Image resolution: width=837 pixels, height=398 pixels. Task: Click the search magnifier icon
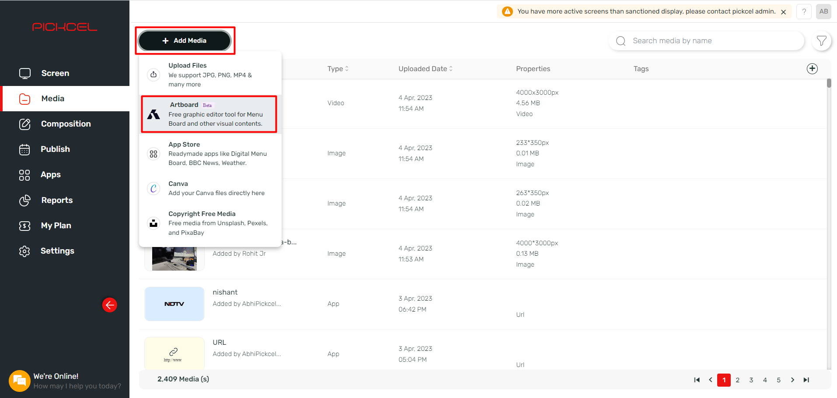point(621,41)
